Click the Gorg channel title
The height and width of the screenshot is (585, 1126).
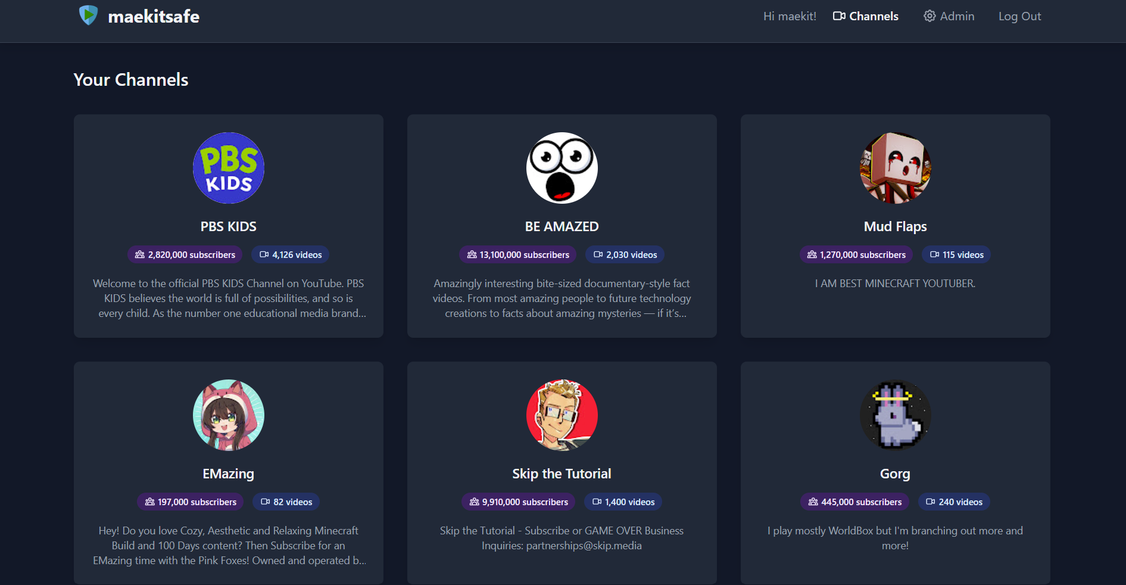(x=896, y=474)
